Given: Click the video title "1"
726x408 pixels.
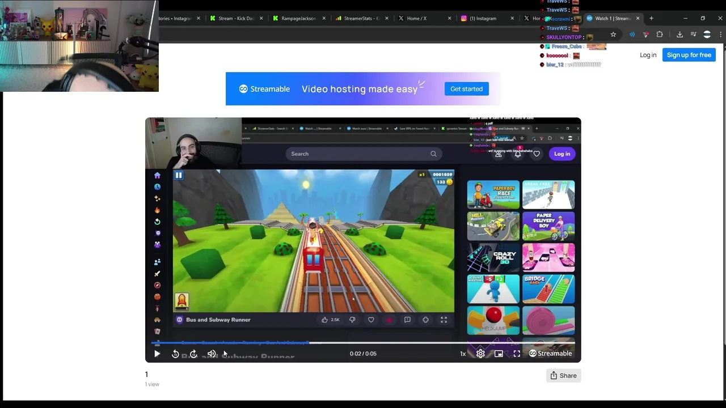Looking at the screenshot, I should [146, 375].
